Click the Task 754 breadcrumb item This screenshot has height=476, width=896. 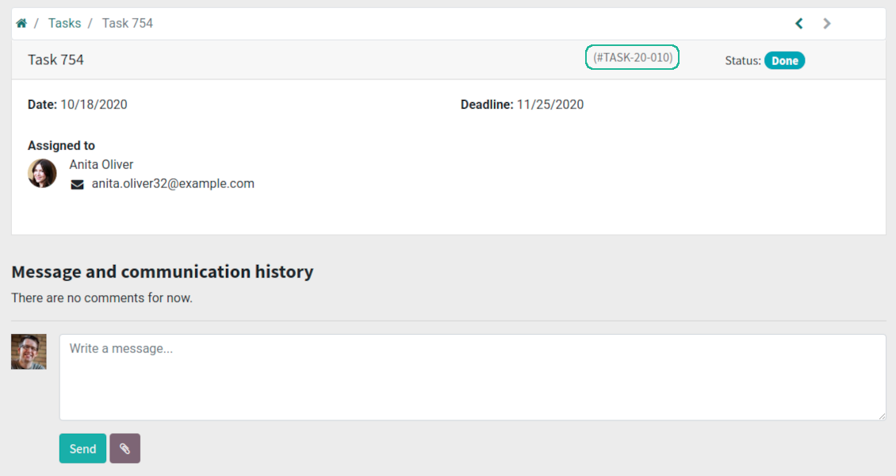(x=128, y=24)
